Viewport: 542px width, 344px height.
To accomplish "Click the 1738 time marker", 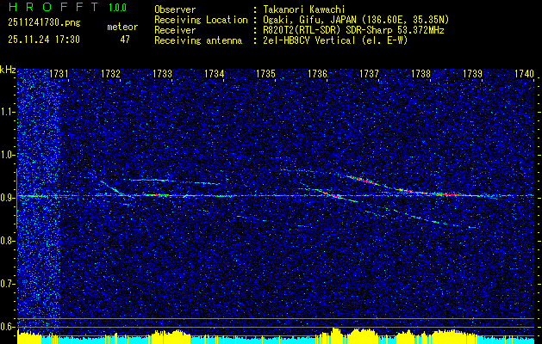I will click(421, 74).
